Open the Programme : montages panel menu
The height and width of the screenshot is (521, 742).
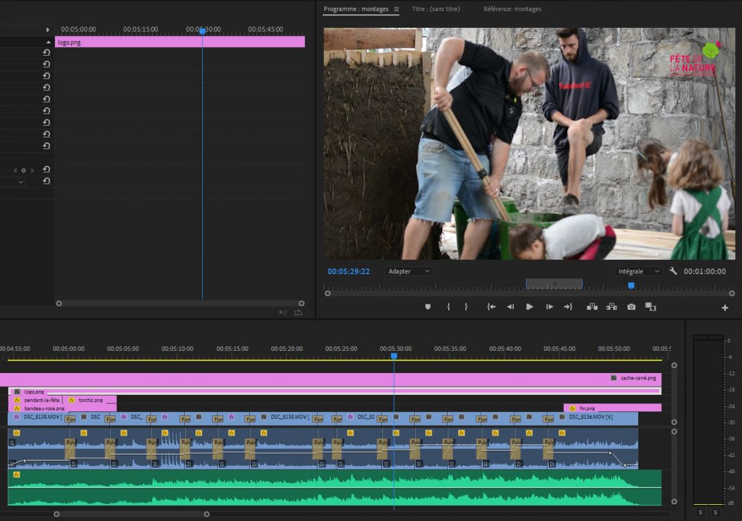point(396,9)
